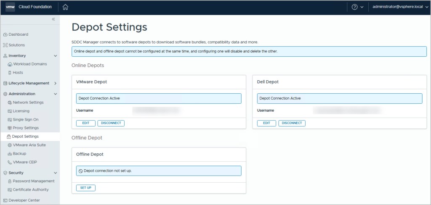431x205 pixels.
Task: Go to Solutions in the sidebar
Action: pyautogui.click(x=16, y=45)
